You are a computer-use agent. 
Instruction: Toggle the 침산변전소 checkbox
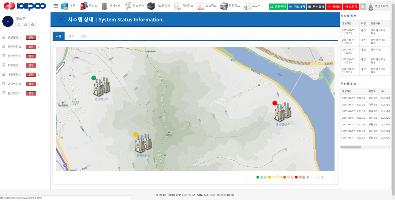pyautogui.click(x=3, y=93)
